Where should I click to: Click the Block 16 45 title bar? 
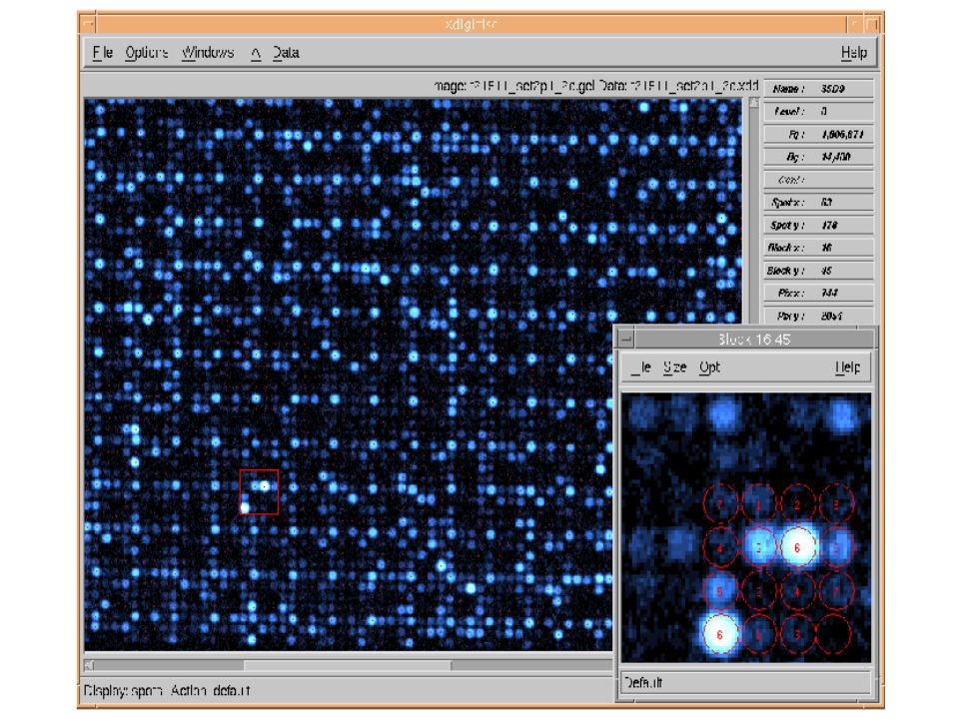tap(754, 340)
